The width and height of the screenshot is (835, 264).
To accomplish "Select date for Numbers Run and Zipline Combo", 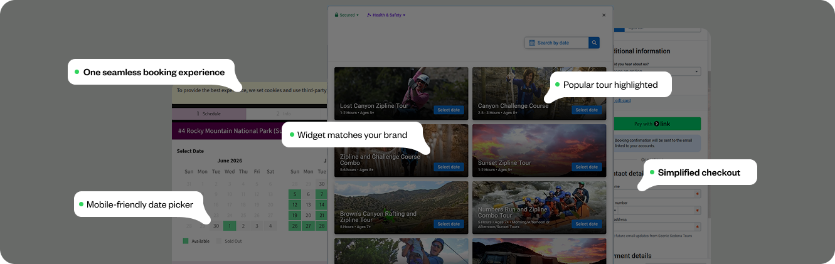I will pos(587,224).
